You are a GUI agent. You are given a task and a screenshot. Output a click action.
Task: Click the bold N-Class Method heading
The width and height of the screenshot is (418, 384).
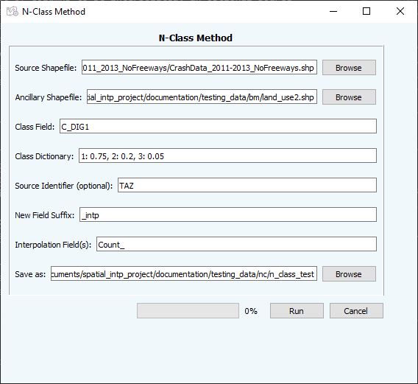[x=196, y=38]
